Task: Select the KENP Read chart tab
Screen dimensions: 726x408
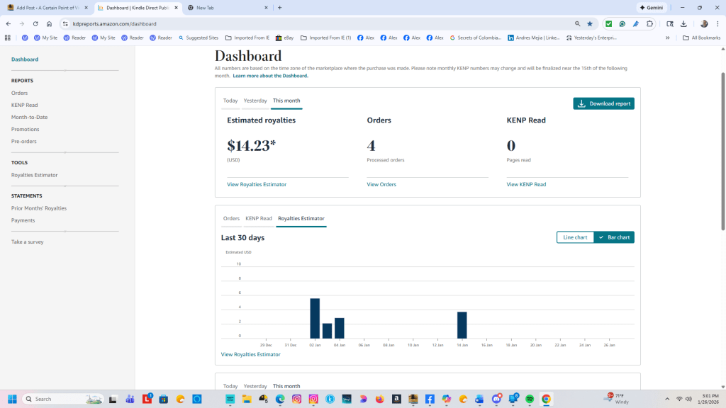Action: 259,218
